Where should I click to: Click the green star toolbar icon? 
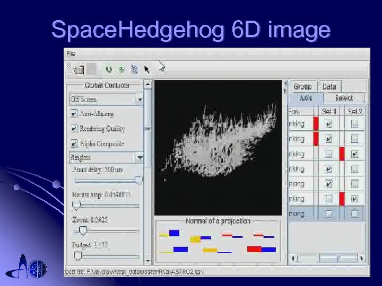[x=121, y=70]
